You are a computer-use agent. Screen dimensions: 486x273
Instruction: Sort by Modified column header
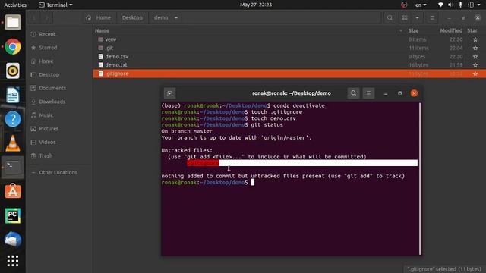(x=451, y=30)
